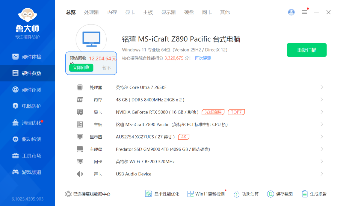The image size is (337, 206).
Task: Expand the 主硬盘 row chevron
Action: point(322,149)
